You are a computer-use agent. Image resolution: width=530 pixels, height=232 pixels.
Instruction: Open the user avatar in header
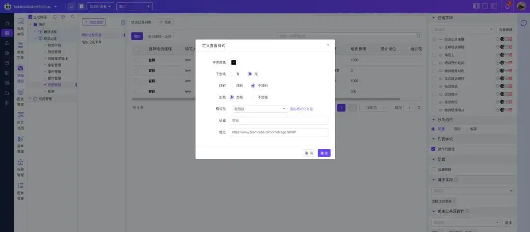coord(522,6)
